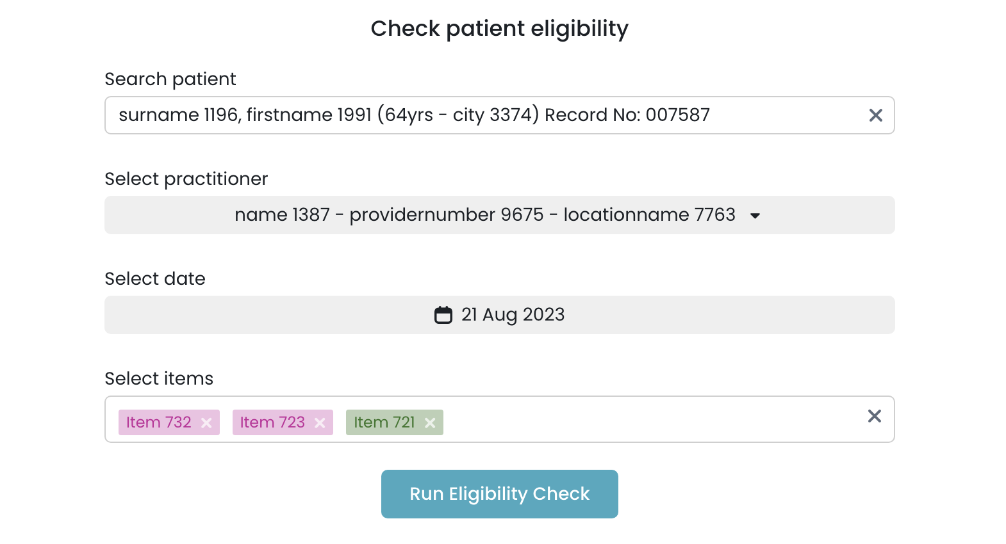Toggle selection of the Item 723 chip

coord(271,422)
